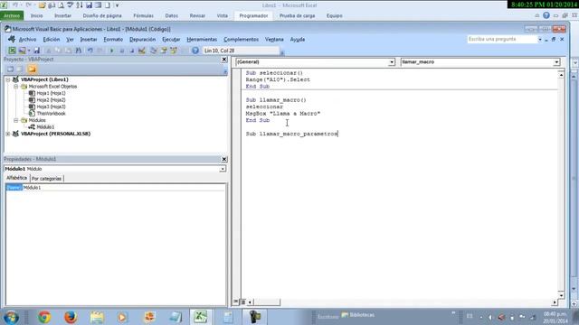
Task: Switch to the Alfabética properties tab
Action: pos(16,178)
